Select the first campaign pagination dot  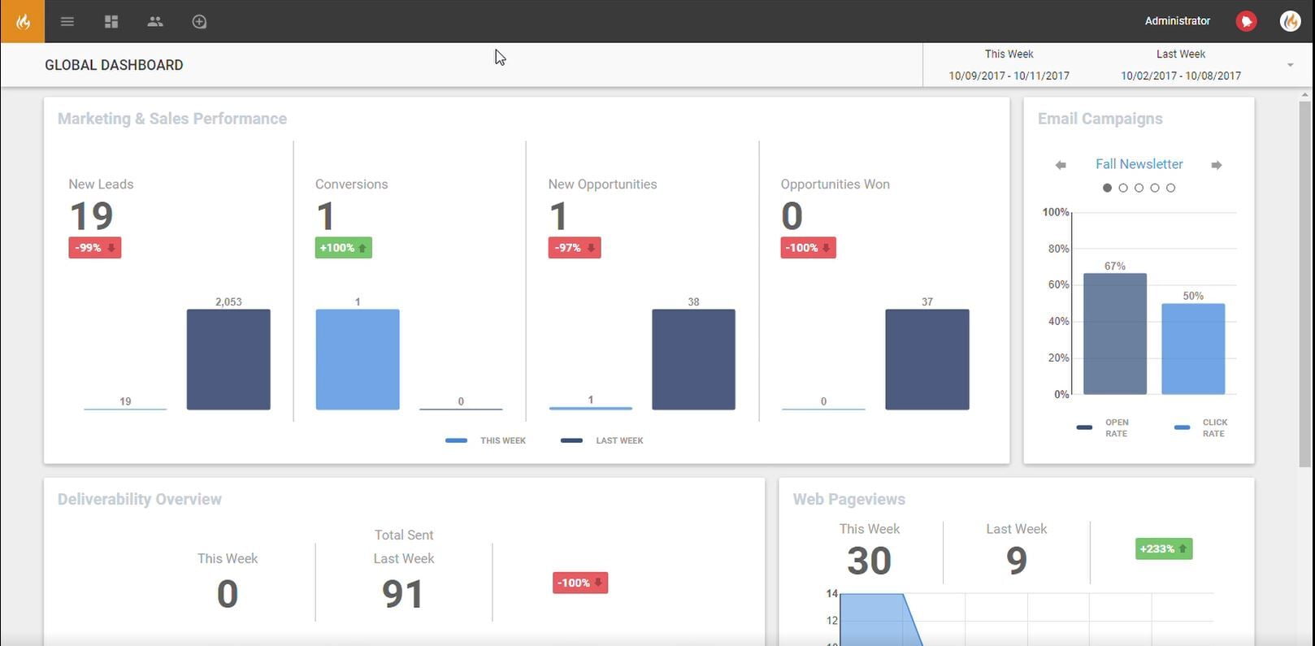[x=1107, y=188]
